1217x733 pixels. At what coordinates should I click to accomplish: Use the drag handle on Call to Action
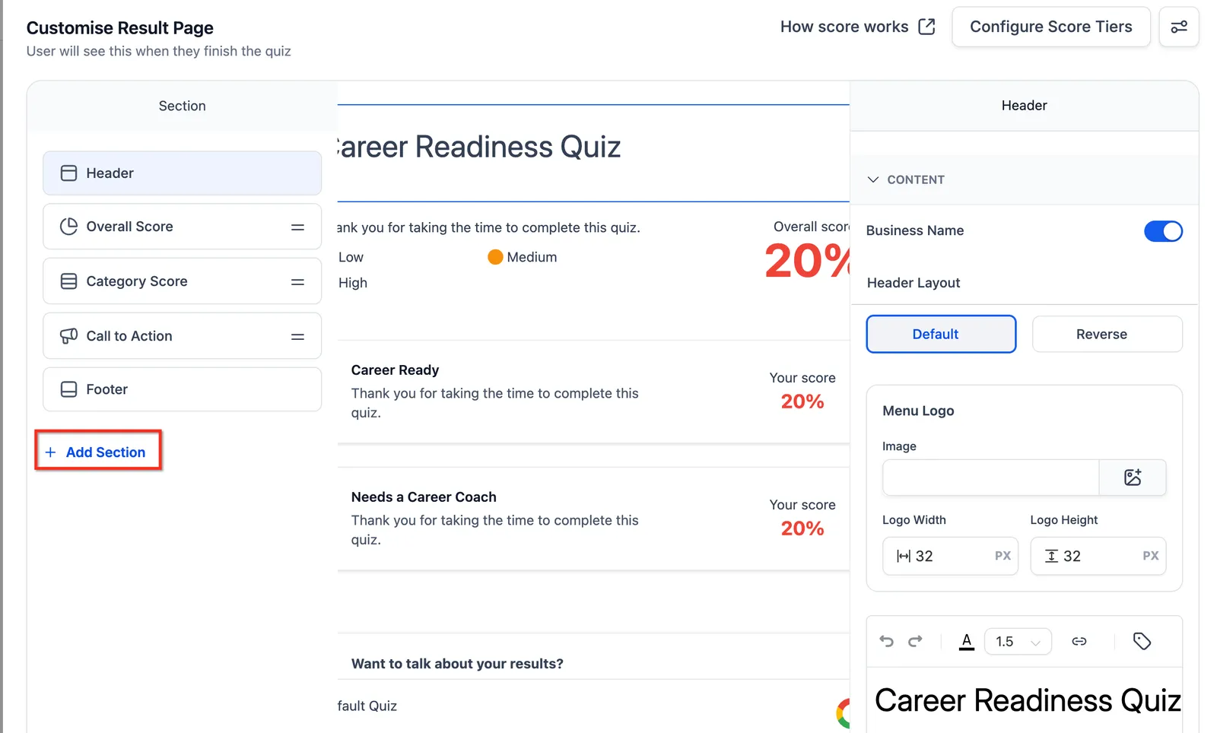point(297,336)
